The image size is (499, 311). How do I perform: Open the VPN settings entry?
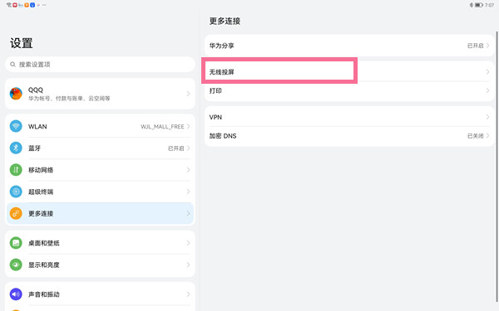[x=349, y=117]
